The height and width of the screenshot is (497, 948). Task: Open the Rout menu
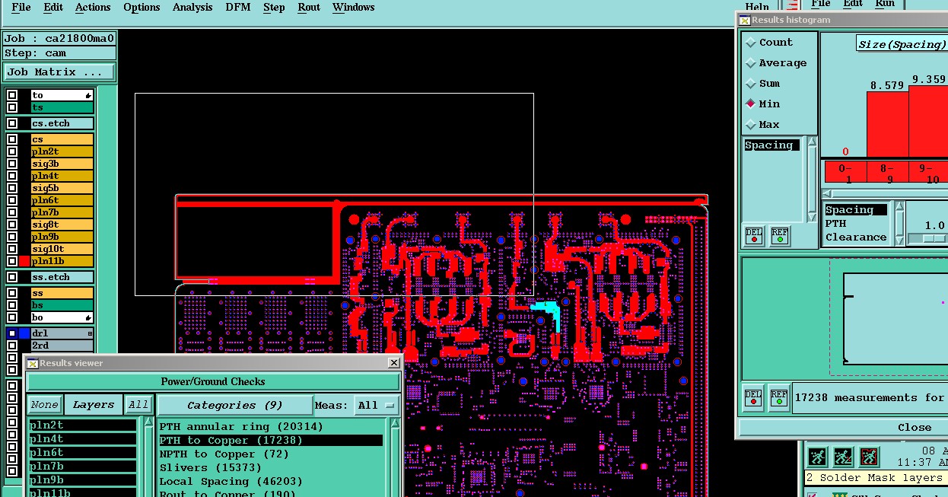point(309,8)
